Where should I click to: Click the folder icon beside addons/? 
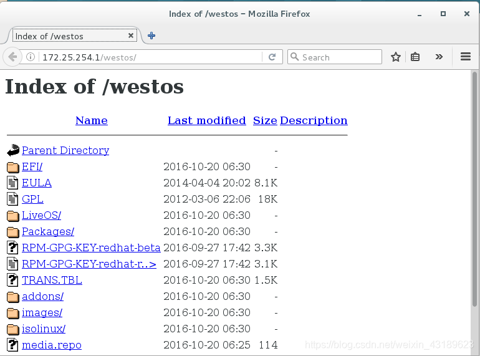pyautogui.click(x=13, y=297)
